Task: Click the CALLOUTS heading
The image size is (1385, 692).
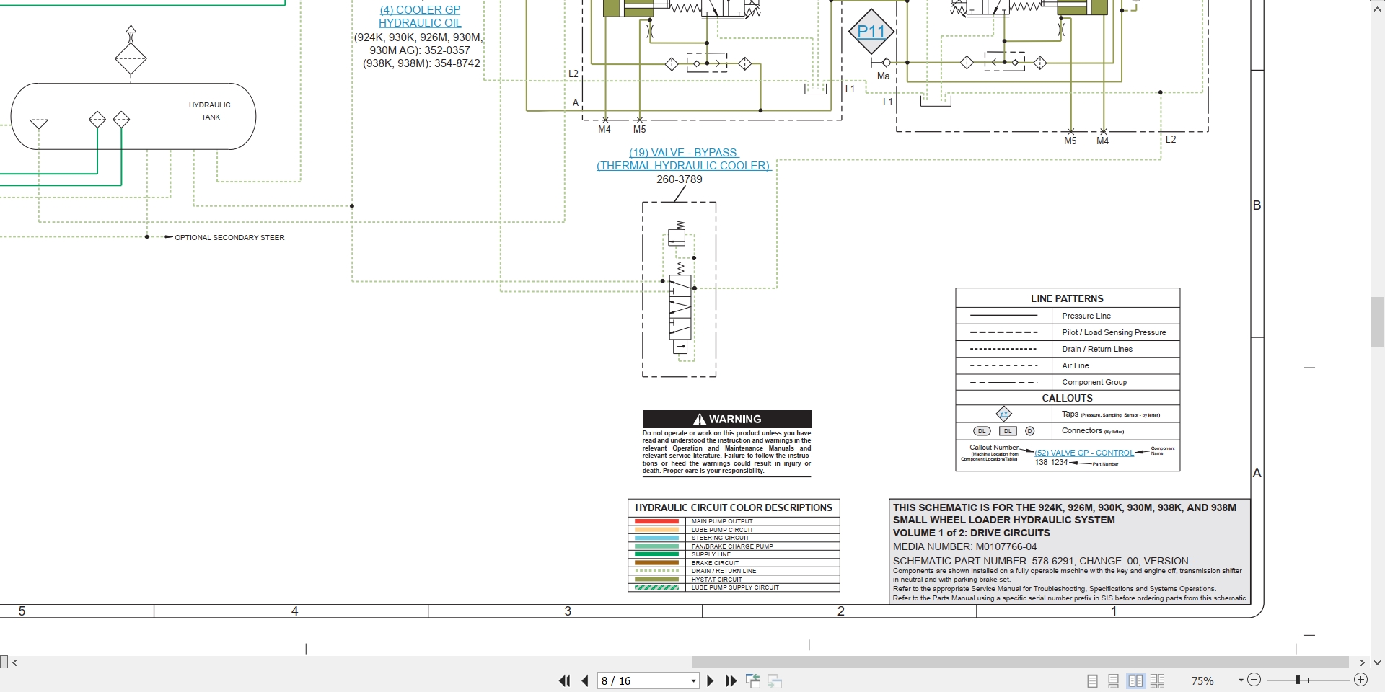Action: pyautogui.click(x=1067, y=398)
